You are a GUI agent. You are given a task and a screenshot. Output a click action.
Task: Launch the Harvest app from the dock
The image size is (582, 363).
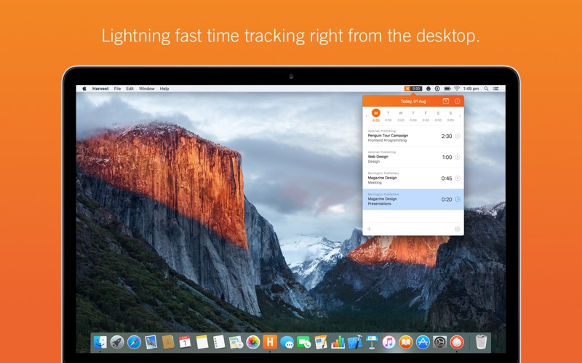270,341
